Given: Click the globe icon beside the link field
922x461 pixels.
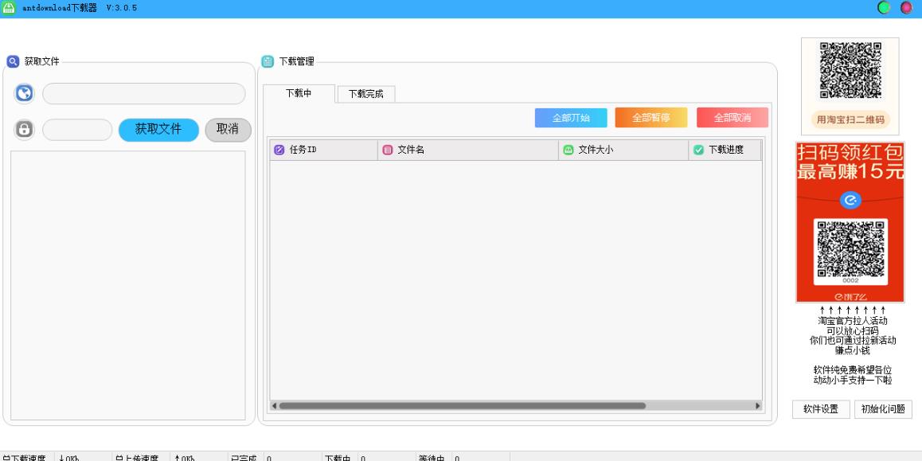Looking at the screenshot, I should point(24,93).
